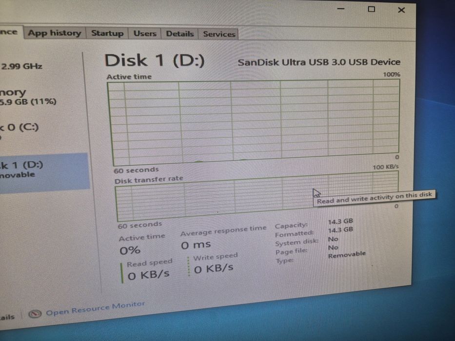Click the 0 ms response time value
Screen dimensions: 455x341
coord(196,245)
